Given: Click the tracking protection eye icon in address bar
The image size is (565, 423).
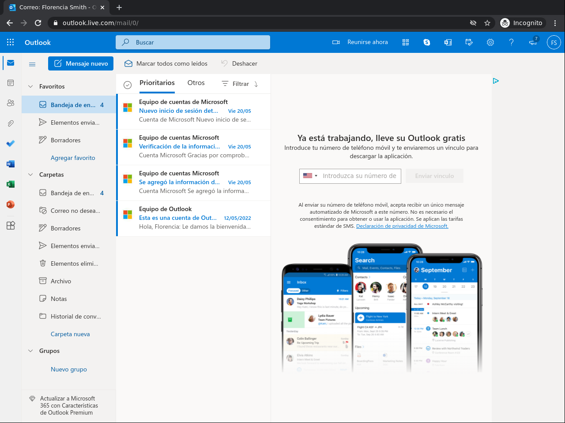Looking at the screenshot, I should point(473,23).
